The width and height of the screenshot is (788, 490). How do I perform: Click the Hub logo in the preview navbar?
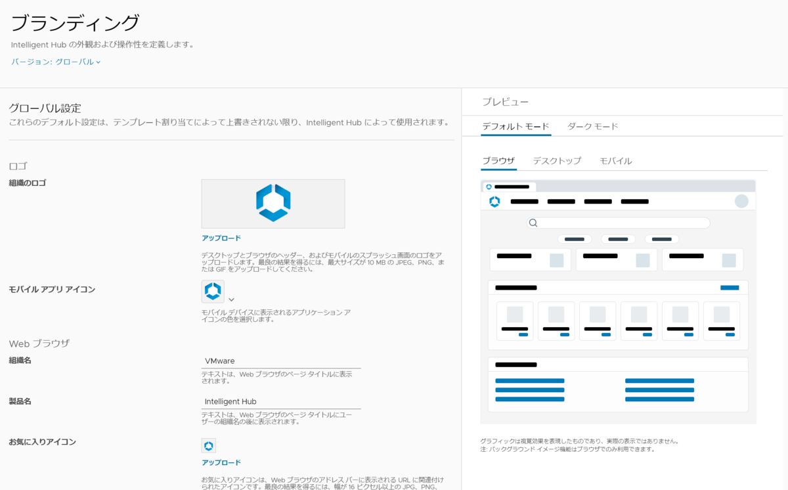(x=496, y=202)
